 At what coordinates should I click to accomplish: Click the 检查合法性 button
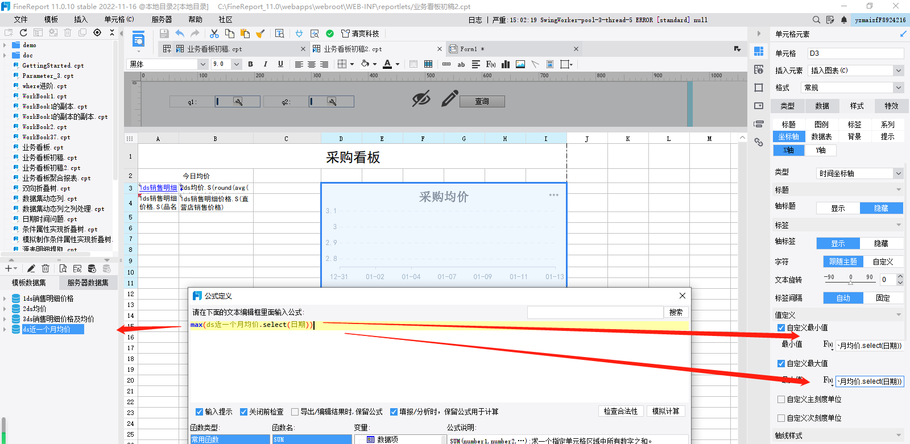621,411
